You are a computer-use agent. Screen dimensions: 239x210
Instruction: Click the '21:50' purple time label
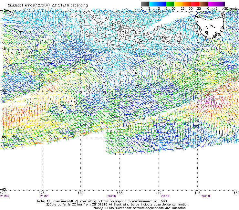pyautogui.click(x=5, y=196)
